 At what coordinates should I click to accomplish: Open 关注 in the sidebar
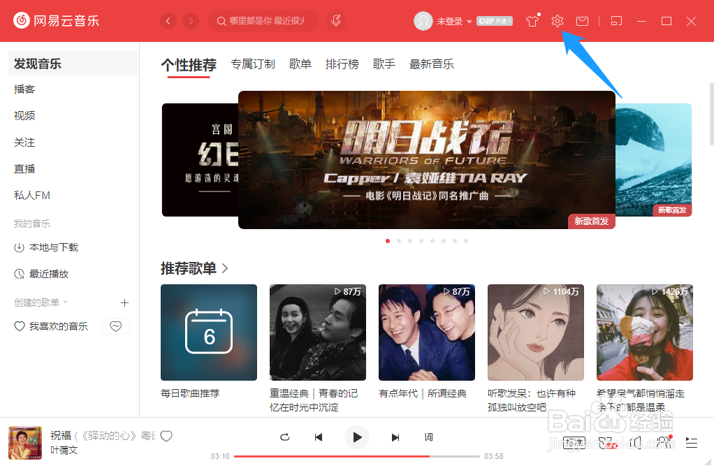click(24, 142)
